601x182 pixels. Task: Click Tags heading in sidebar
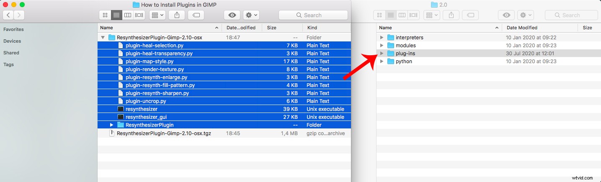coord(8,64)
